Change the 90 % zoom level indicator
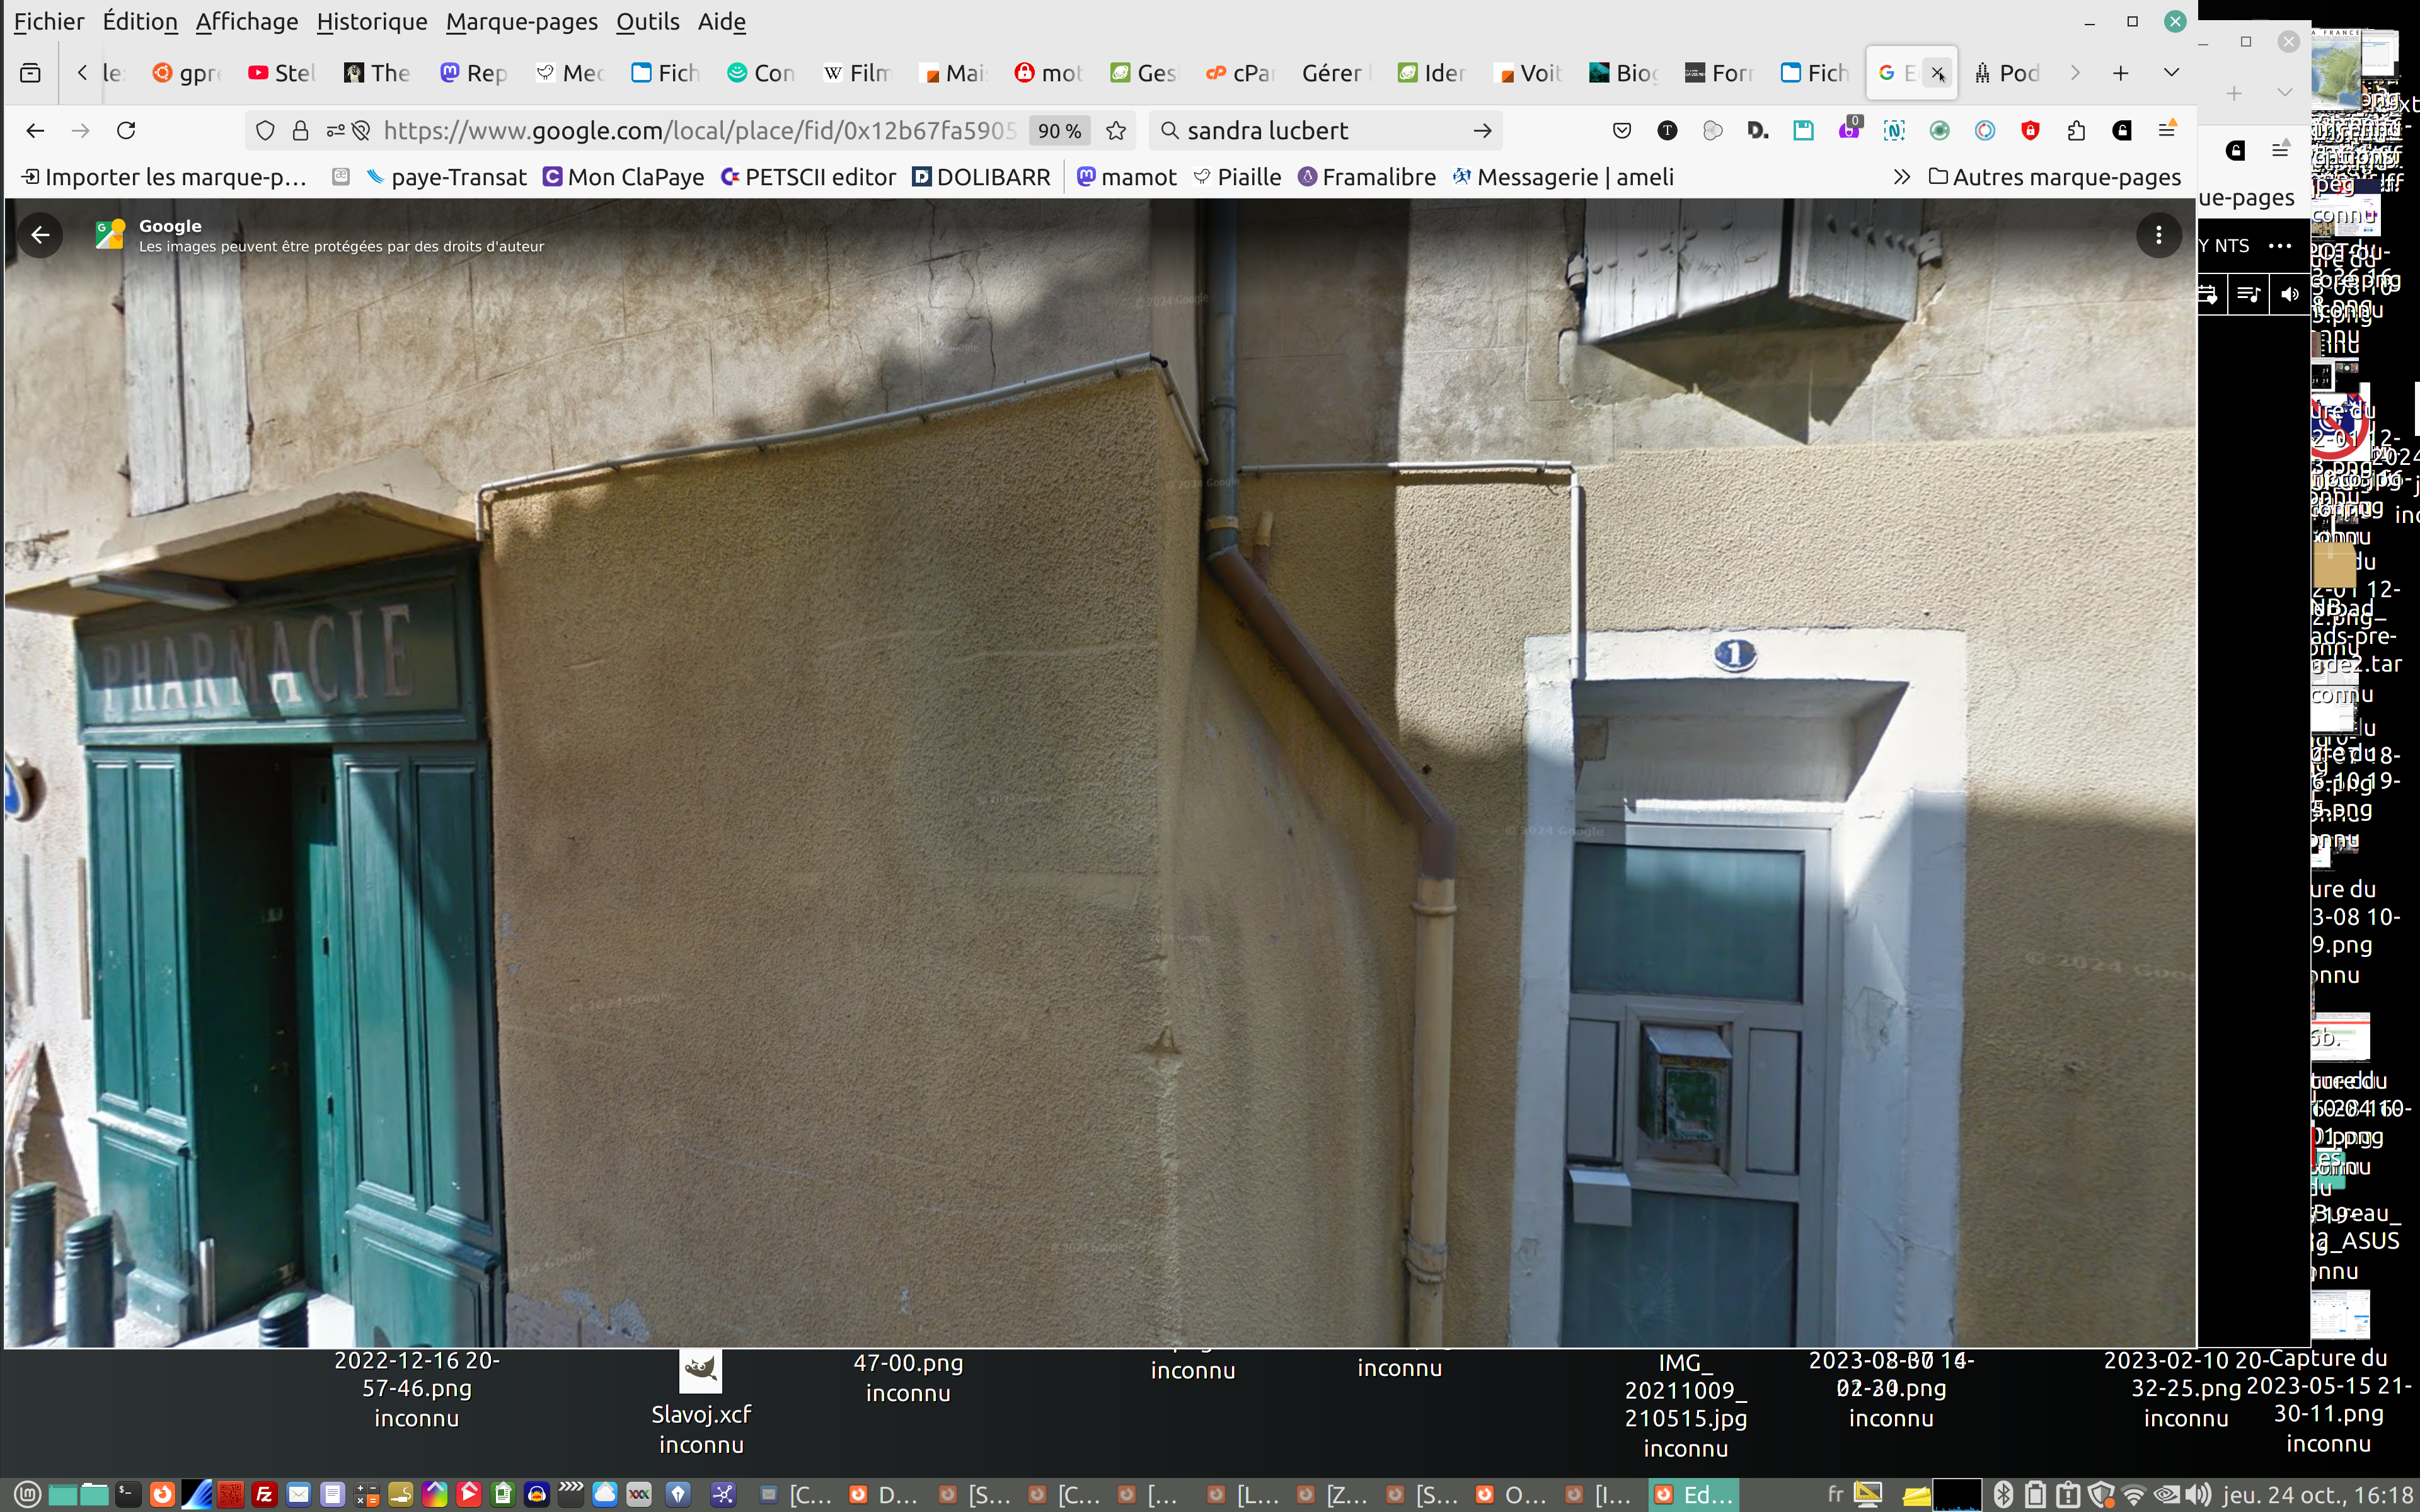 (1059, 131)
